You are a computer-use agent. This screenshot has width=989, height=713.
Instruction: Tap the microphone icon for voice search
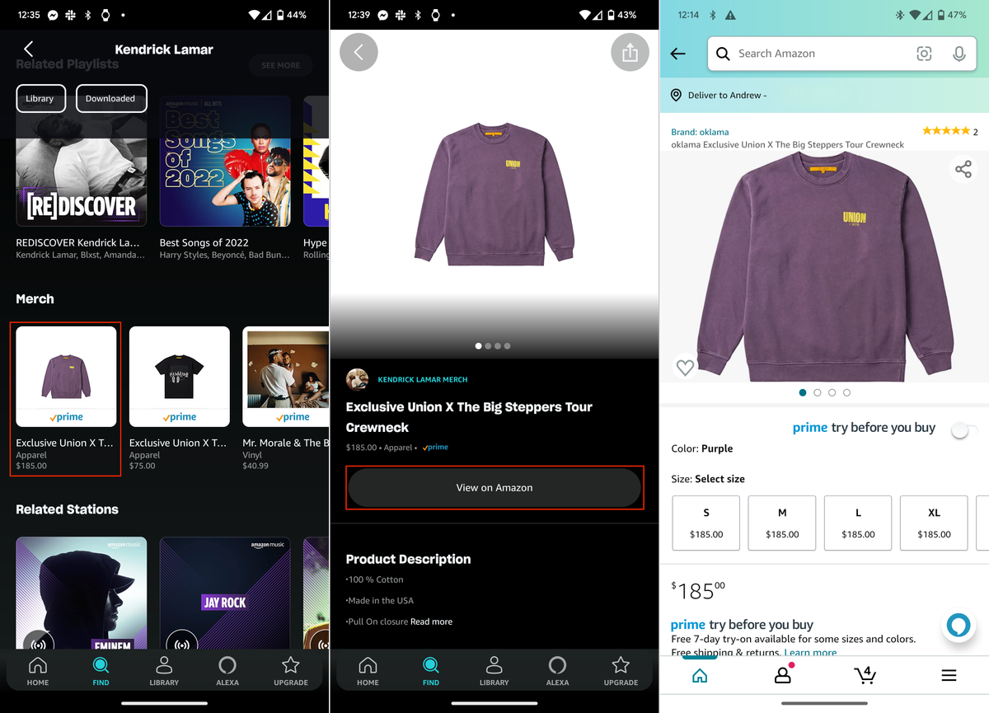pos(959,54)
